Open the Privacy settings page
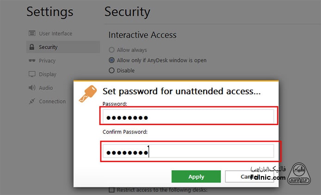Screen dimensions: 321x195 point(47,61)
